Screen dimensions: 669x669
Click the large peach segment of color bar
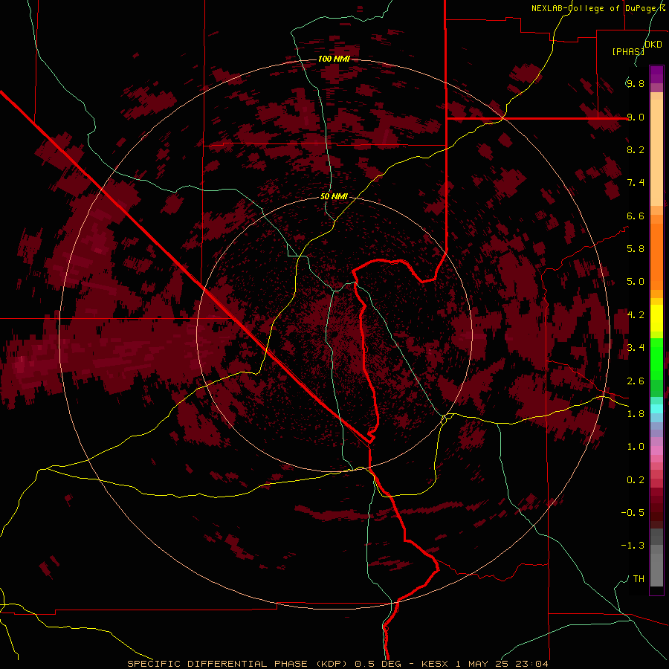656,152
